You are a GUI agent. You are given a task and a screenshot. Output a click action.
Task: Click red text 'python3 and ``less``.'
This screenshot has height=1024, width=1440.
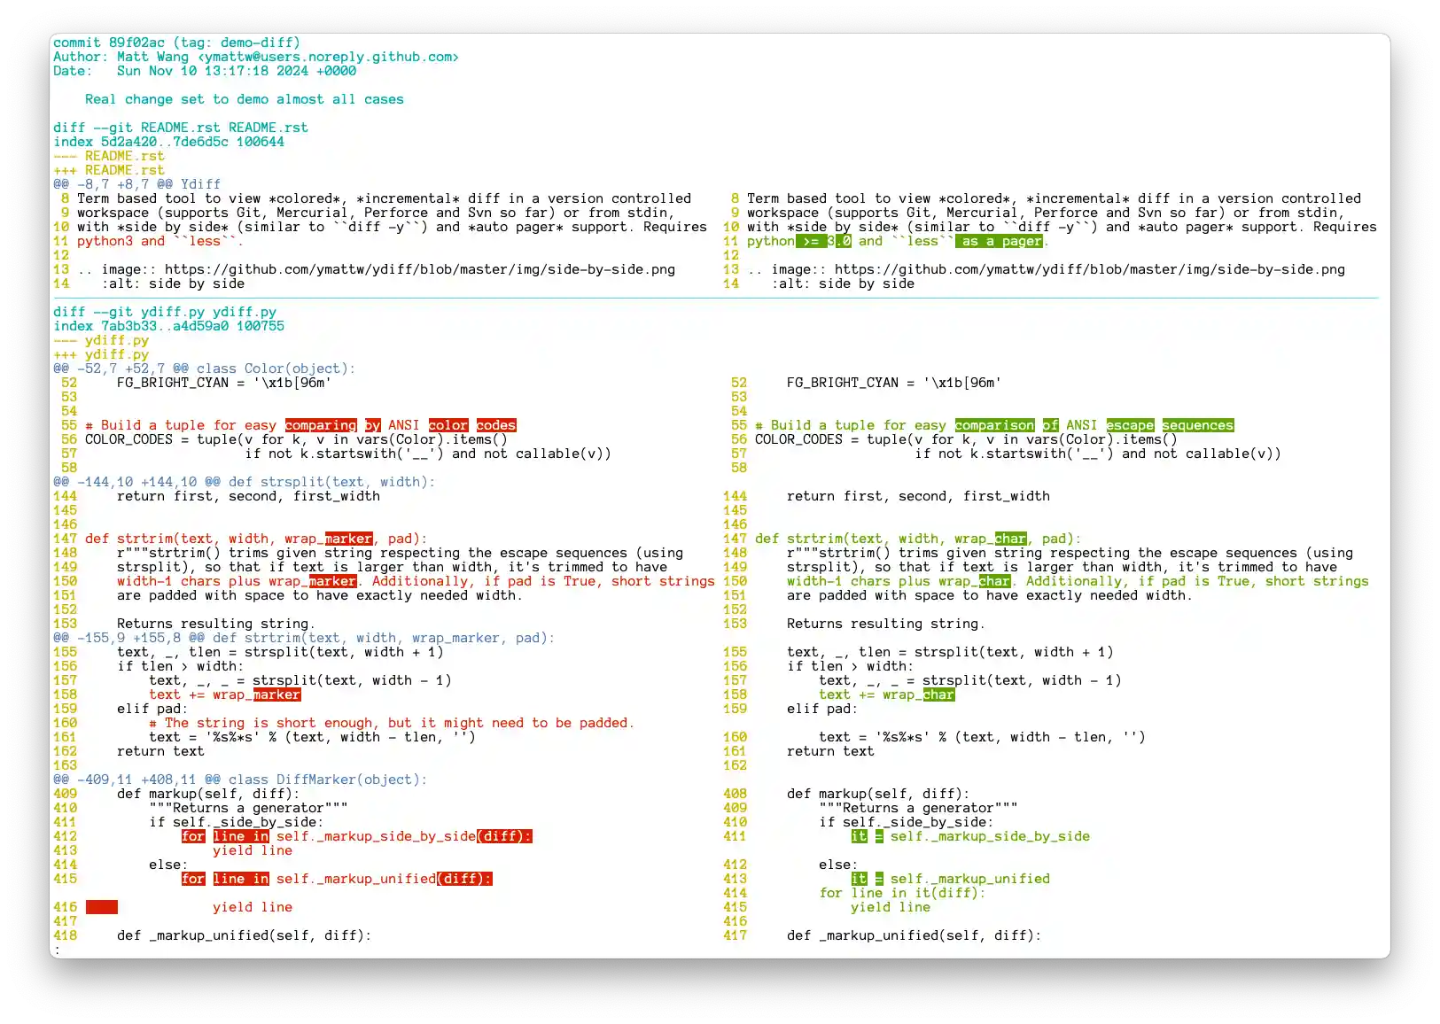(160, 241)
